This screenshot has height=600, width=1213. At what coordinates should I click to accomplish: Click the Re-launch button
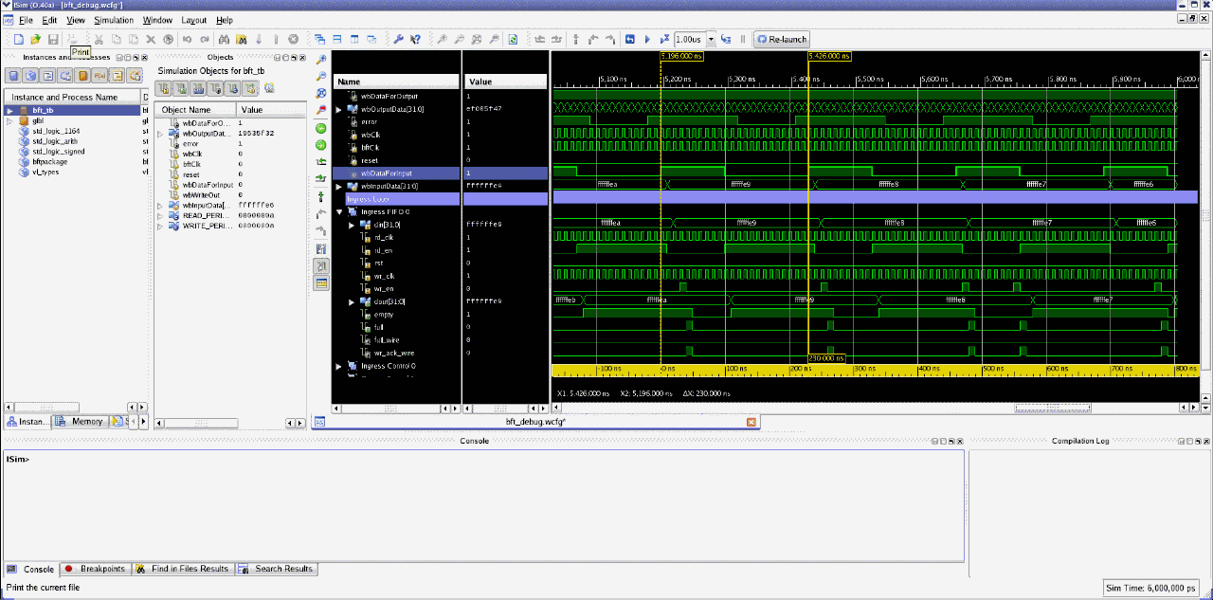[782, 39]
